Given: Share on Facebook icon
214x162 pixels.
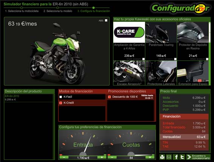Looking at the screenshot, I should 176,157.
